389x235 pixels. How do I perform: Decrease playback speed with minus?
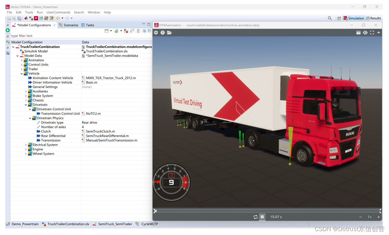360,217
